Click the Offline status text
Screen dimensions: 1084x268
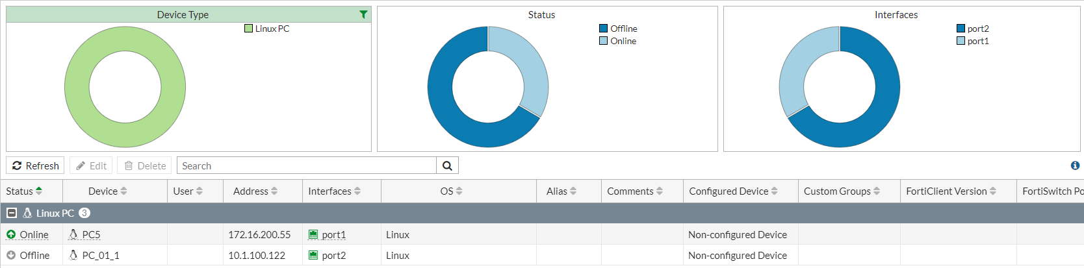pos(34,255)
